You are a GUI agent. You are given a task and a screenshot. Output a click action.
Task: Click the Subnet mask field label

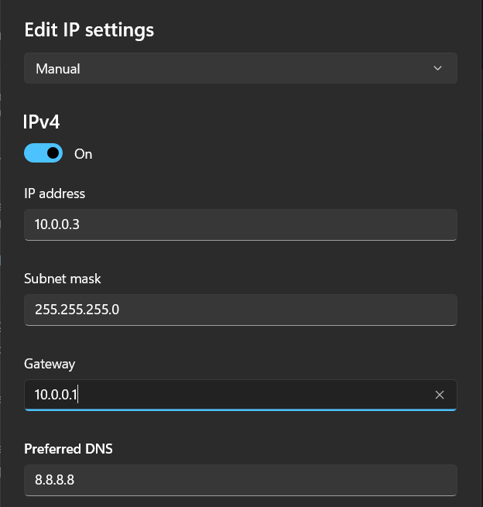63,279
